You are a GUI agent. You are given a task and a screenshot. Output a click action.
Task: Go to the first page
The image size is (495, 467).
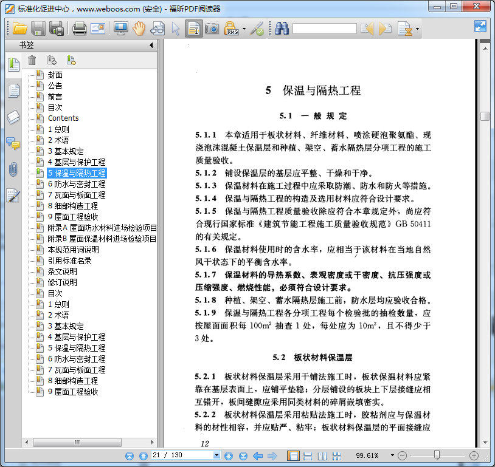coord(130,456)
